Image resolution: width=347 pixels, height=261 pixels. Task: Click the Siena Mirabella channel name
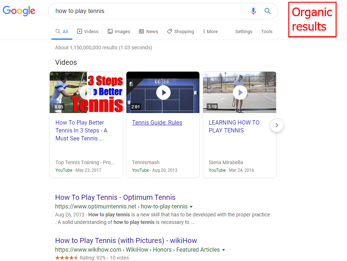tap(226, 162)
